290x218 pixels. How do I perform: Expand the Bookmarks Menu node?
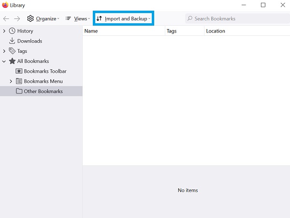pos(11,81)
